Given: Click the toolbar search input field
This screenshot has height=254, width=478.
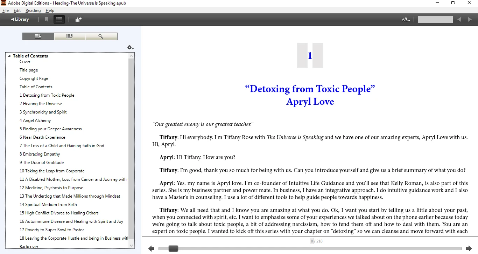Looking at the screenshot, I should coord(435,20).
